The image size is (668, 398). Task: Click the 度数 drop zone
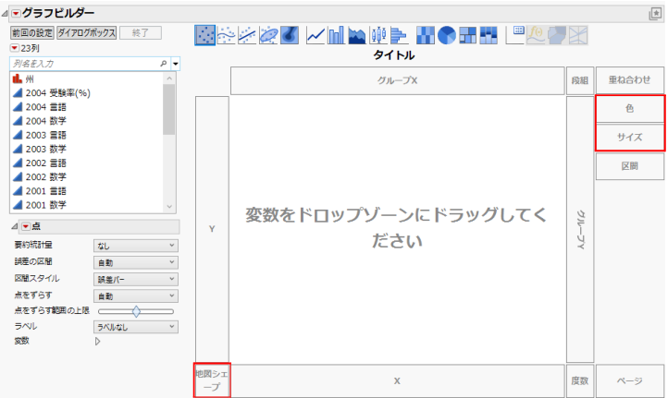tap(580, 381)
